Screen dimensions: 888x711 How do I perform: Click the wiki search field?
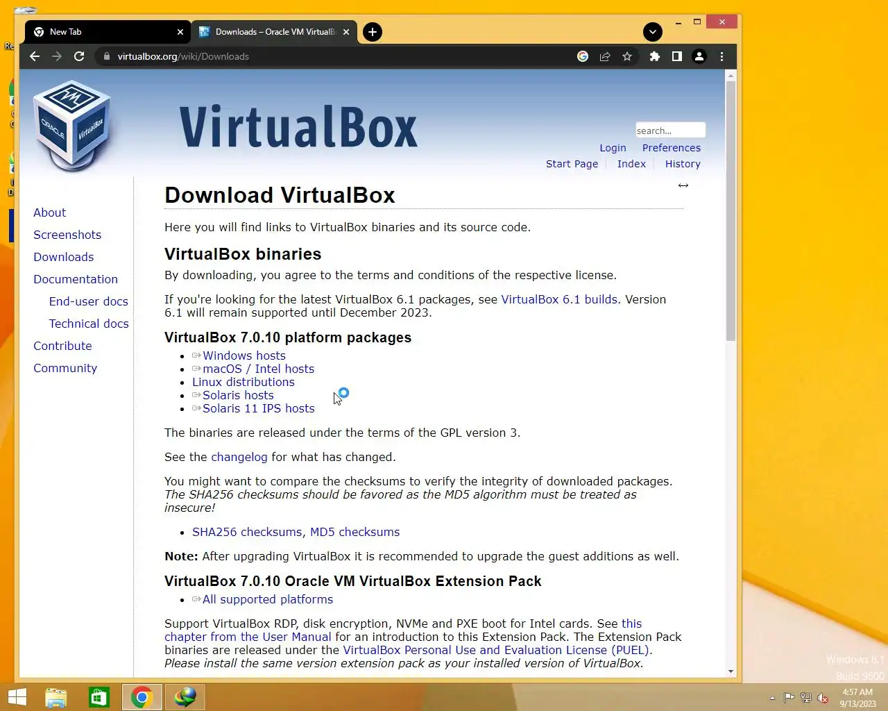point(670,131)
